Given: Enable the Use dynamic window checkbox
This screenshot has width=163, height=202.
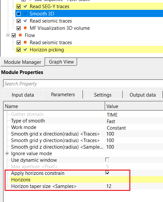Looking at the screenshot, I should 107,159.
